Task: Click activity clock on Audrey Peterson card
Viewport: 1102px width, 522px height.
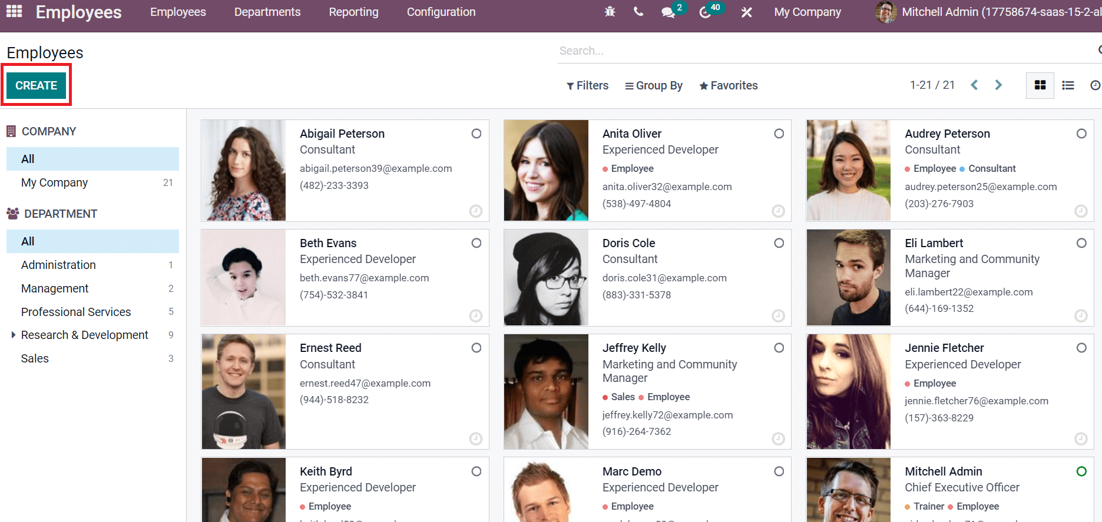Action: pyautogui.click(x=1081, y=211)
